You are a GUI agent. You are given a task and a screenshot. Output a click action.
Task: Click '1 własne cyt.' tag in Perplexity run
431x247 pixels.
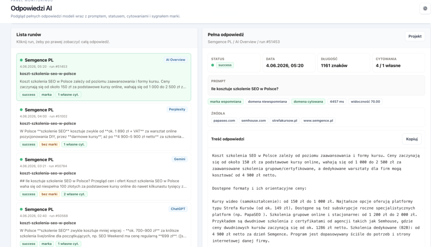74,144
